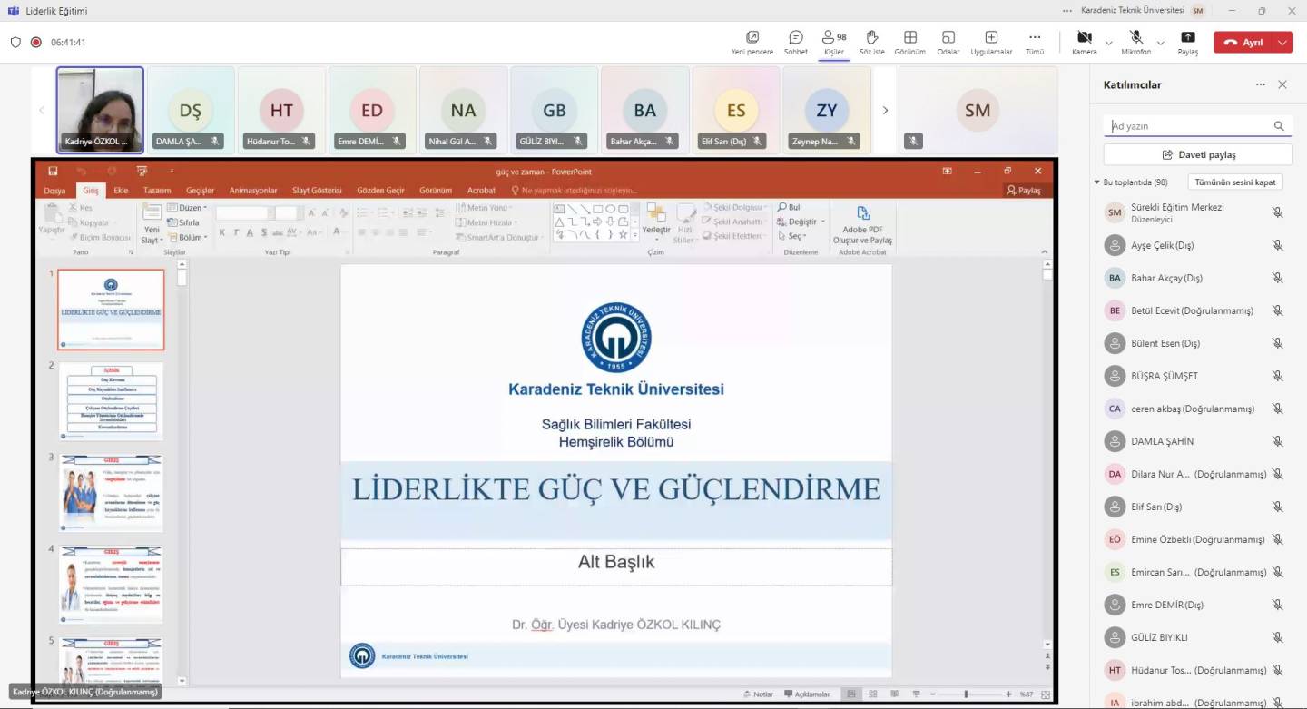Screen dimensions: 1307x709
Task: Click the participant name search field
Action: pyautogui.click(x=1198, y=126)
